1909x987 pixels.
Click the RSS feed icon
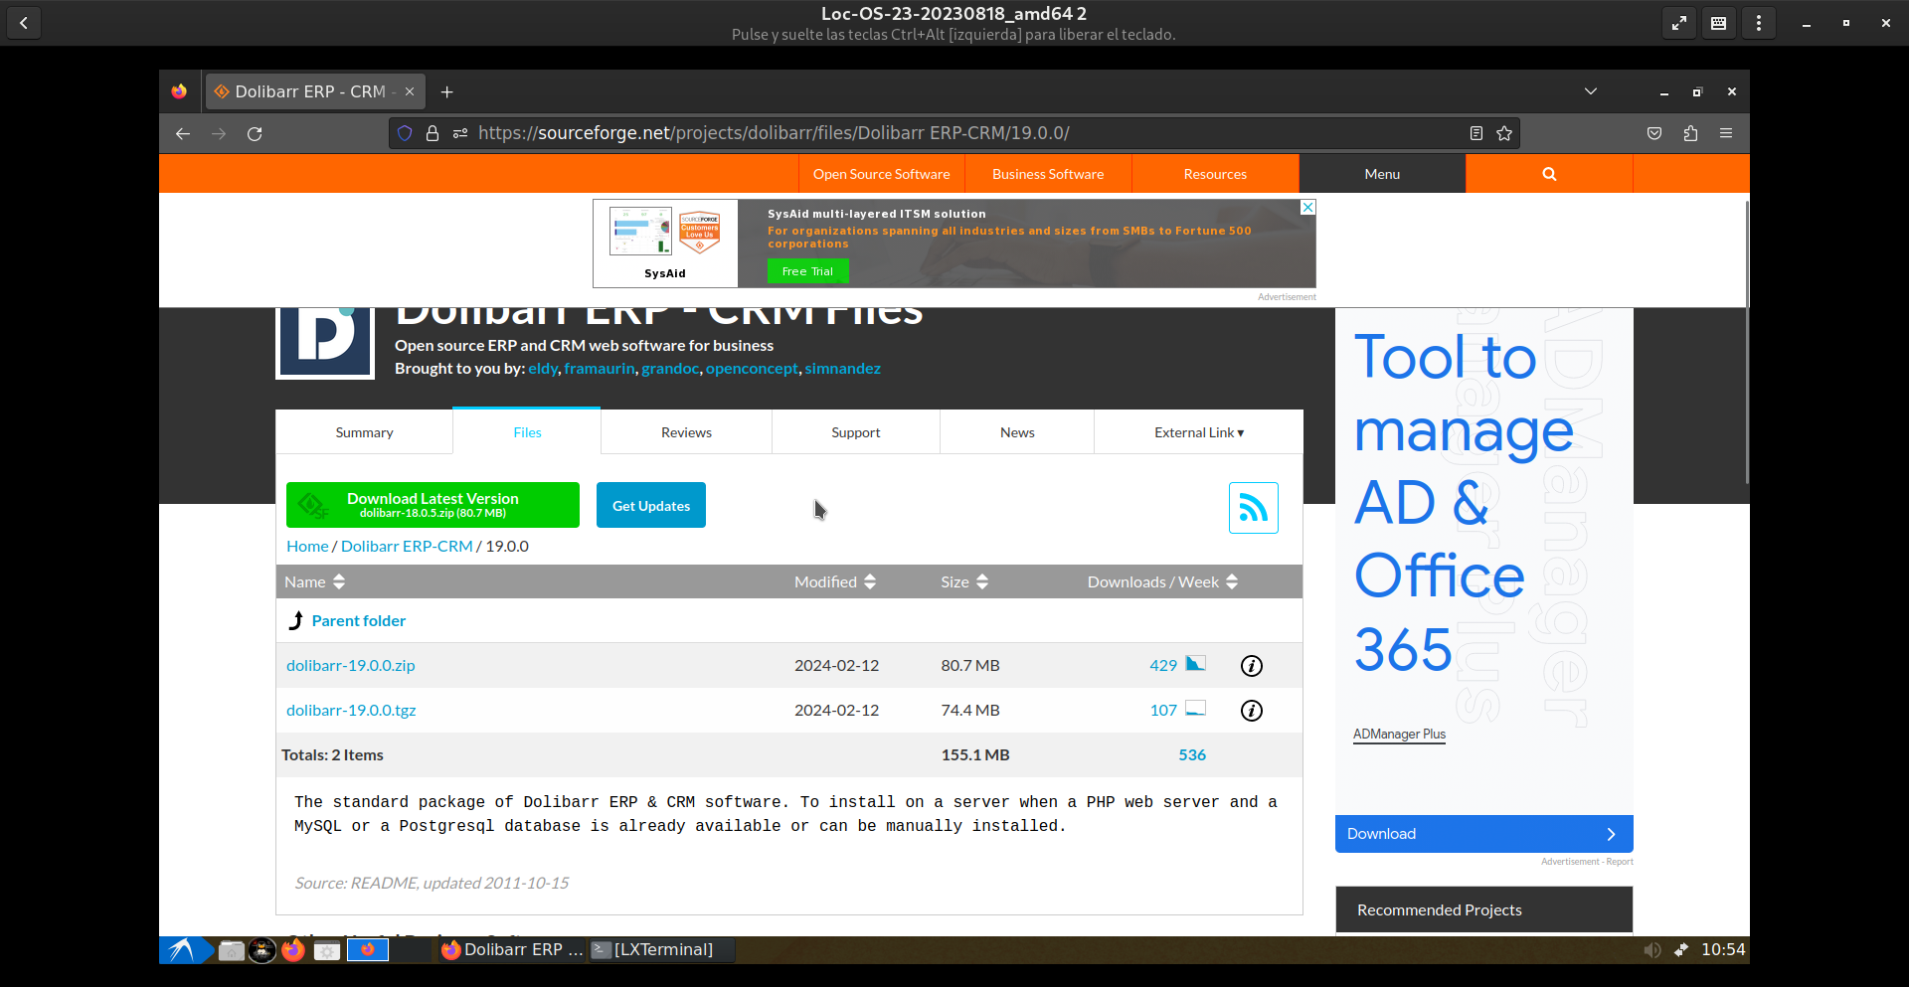click(x=1253, y=508)
